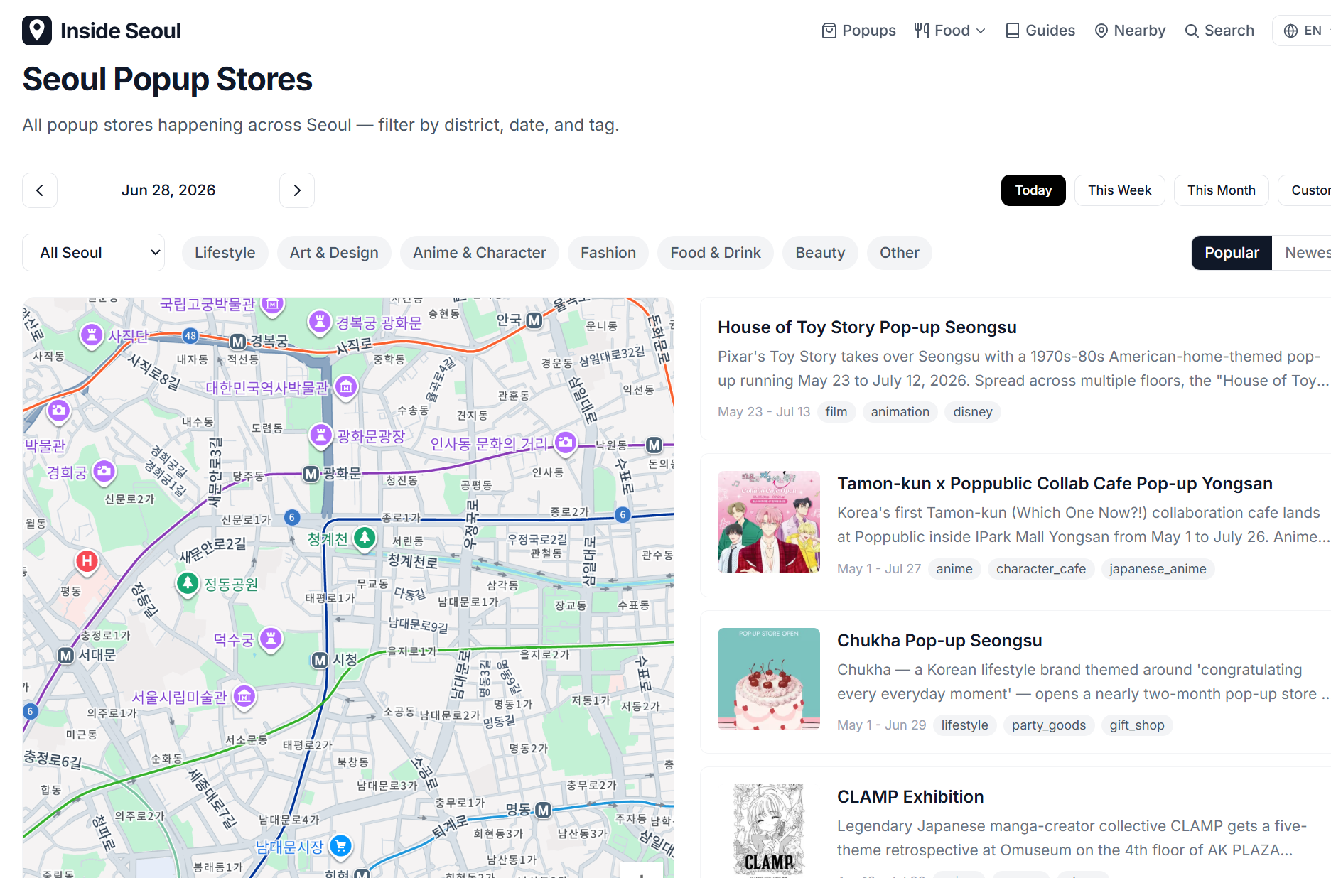Click the Anguk metro station icon
1331x878 pixels.
(x=534, y=320)
